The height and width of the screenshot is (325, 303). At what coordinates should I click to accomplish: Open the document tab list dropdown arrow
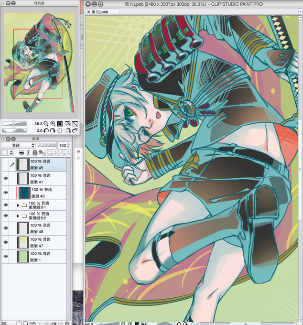click(x=300, y=11)
